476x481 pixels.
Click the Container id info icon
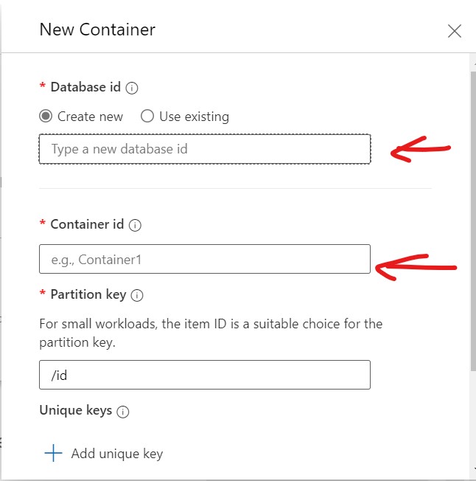pos(135,225)
